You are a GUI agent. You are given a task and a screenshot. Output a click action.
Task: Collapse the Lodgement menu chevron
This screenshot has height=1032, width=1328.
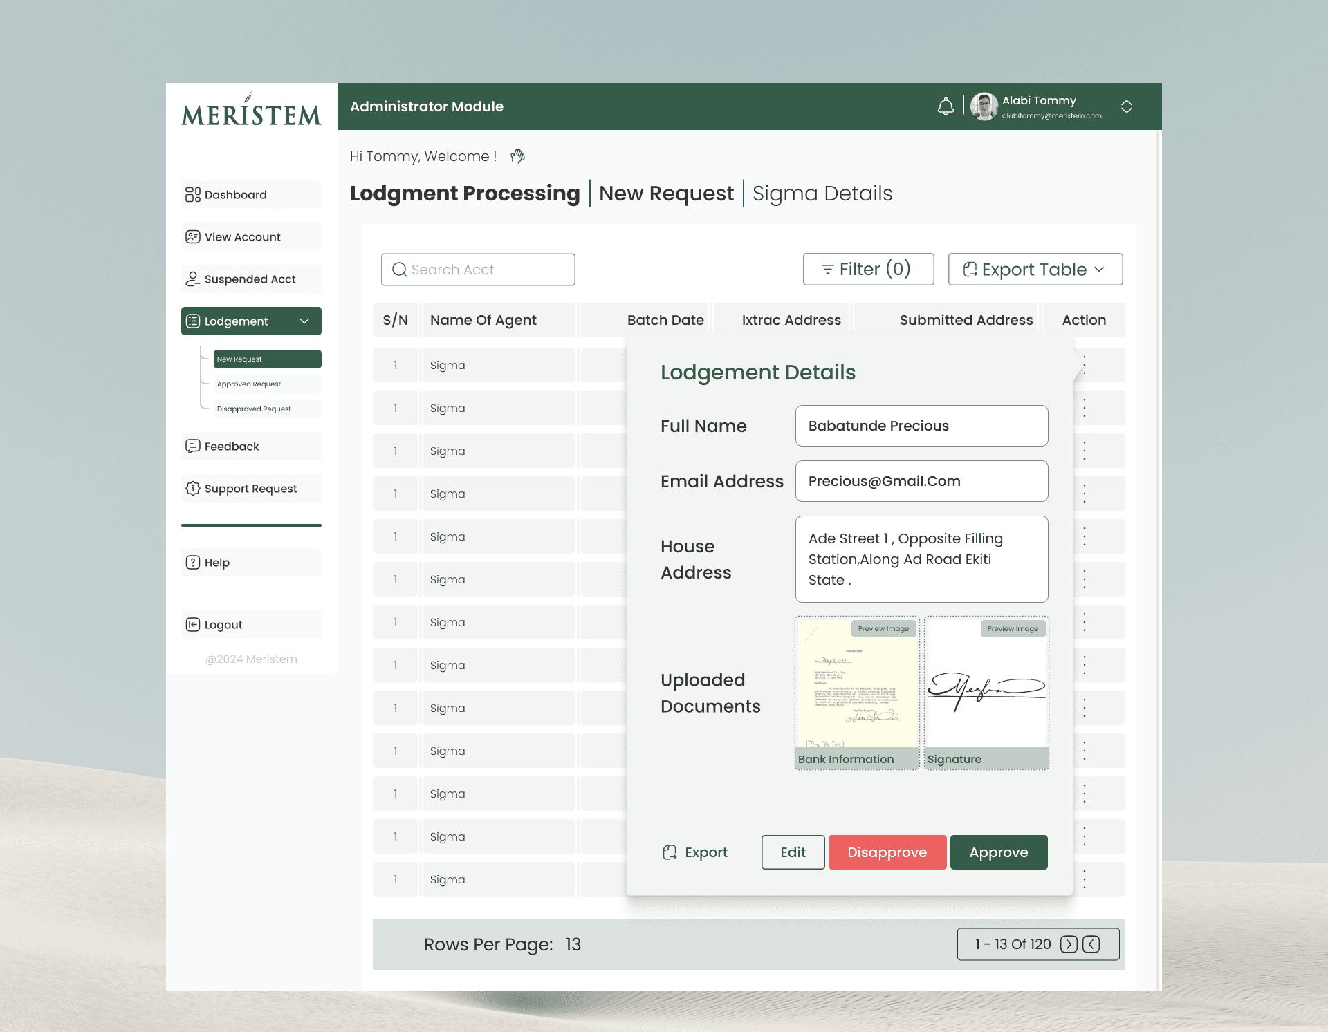tap(304, 321)
